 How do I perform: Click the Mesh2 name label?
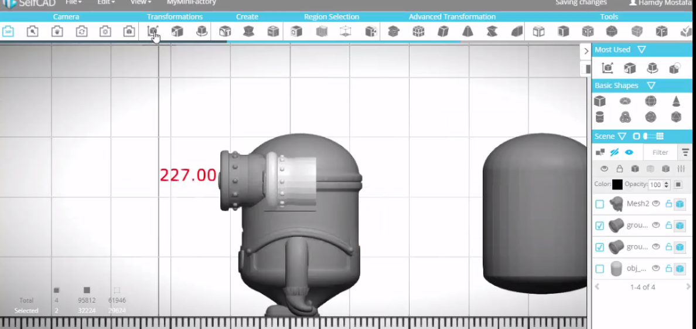click(x=638, y=203)
